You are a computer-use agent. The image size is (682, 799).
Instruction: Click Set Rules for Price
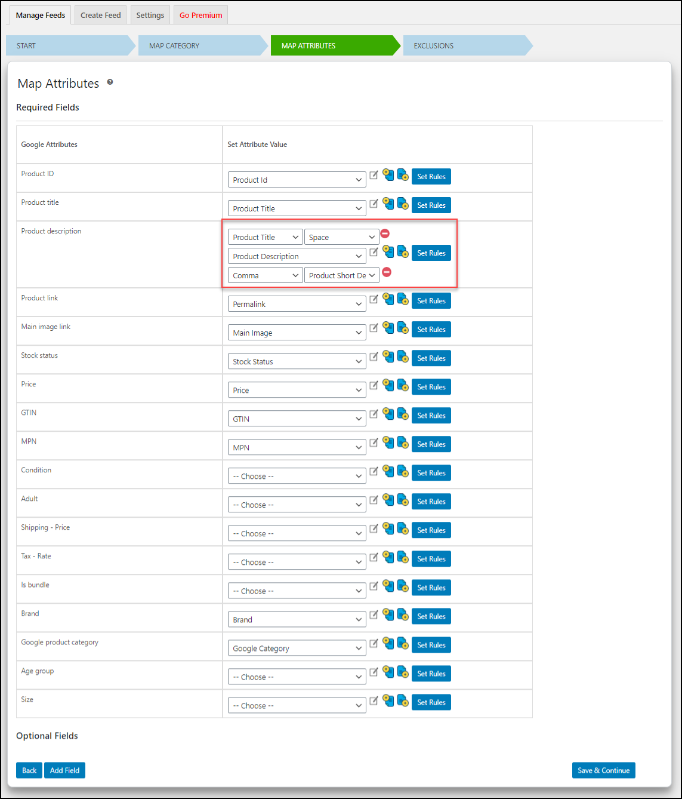[x=431, y=387]
